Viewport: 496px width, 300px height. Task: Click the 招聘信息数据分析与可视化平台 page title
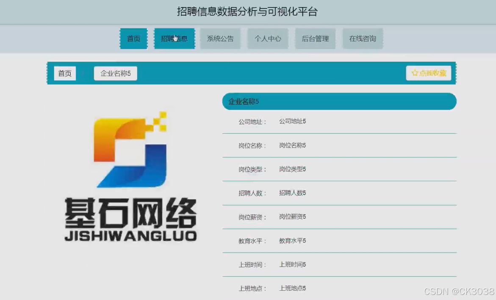pos(247,12)
